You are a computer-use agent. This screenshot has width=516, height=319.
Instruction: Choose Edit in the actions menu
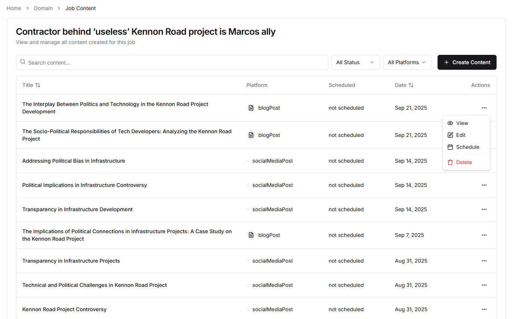point(461,135)
